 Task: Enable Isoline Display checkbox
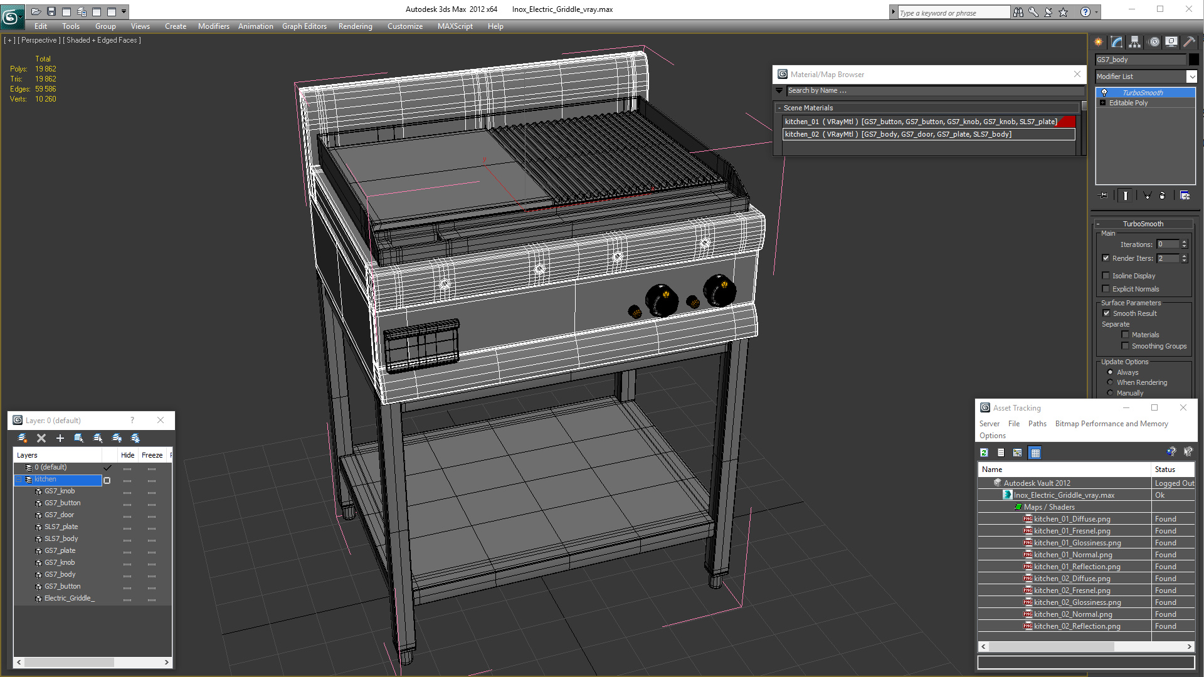[x=1106, y=275]
